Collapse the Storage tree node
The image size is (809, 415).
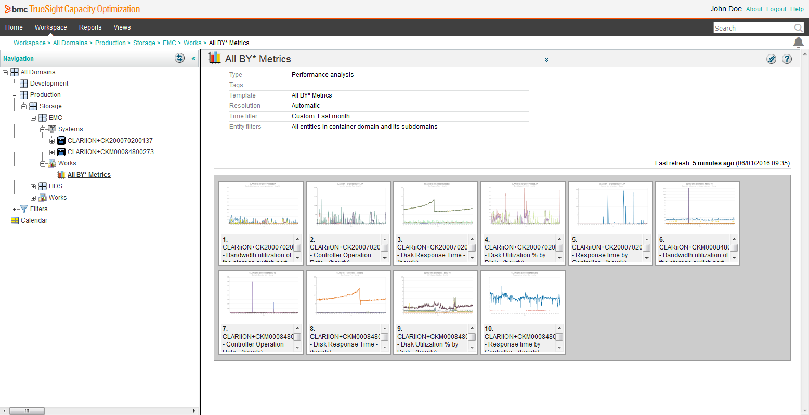pos(24,106)
